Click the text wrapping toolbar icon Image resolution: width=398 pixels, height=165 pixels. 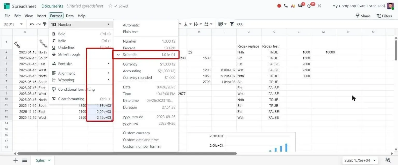click(x=196, y=24)
